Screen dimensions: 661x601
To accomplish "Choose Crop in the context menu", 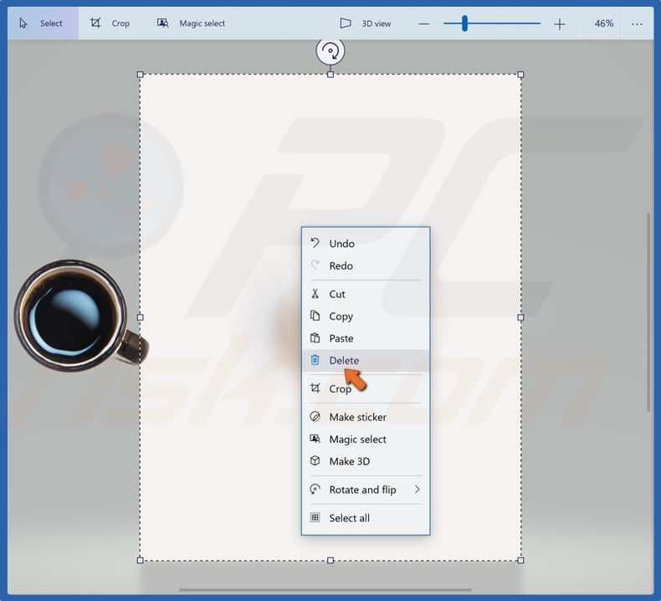I will coord(366,388).
